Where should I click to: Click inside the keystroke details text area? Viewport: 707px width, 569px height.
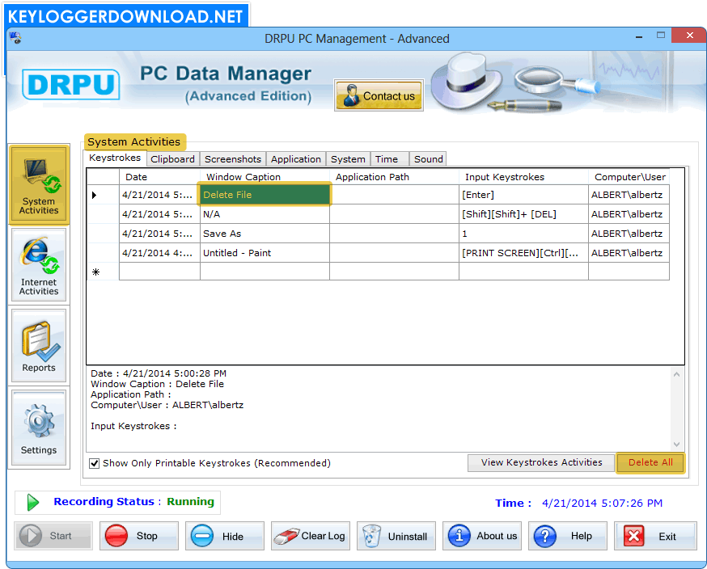click(379, 409)
